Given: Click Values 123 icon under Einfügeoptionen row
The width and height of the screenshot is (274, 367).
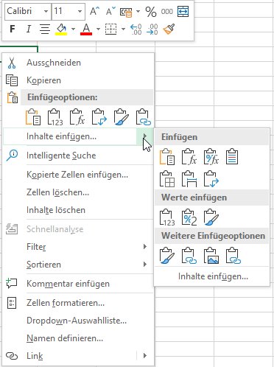Looking at the screenshot, I should [x=55, y=117].
